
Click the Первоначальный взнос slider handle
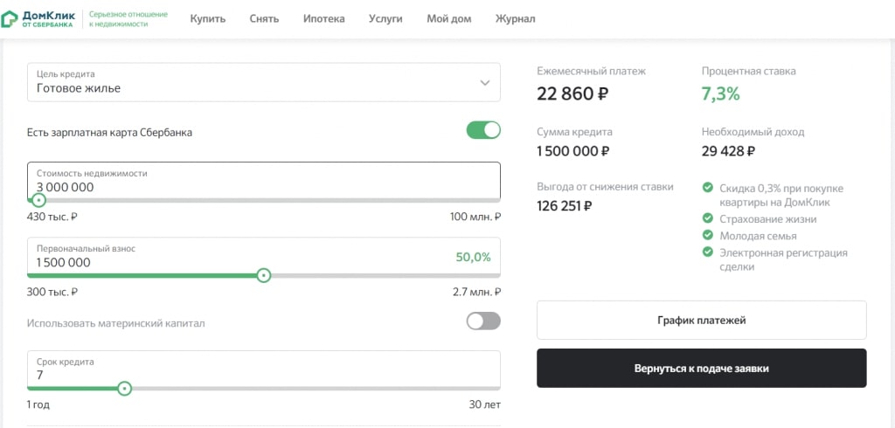264,275
